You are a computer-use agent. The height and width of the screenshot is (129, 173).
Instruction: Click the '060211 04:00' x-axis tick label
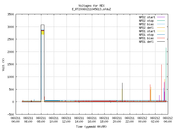(x=16, y=120)
